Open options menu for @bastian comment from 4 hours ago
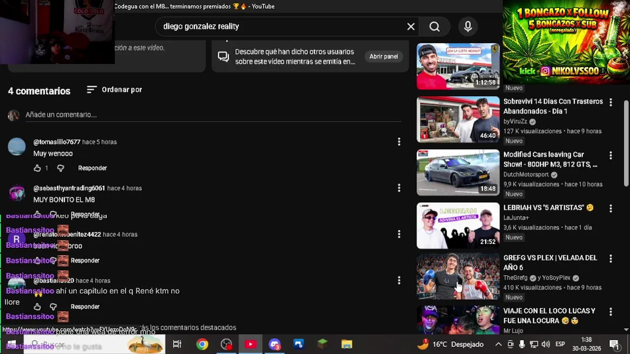This screenshot has width=630, height=354. 399,281
